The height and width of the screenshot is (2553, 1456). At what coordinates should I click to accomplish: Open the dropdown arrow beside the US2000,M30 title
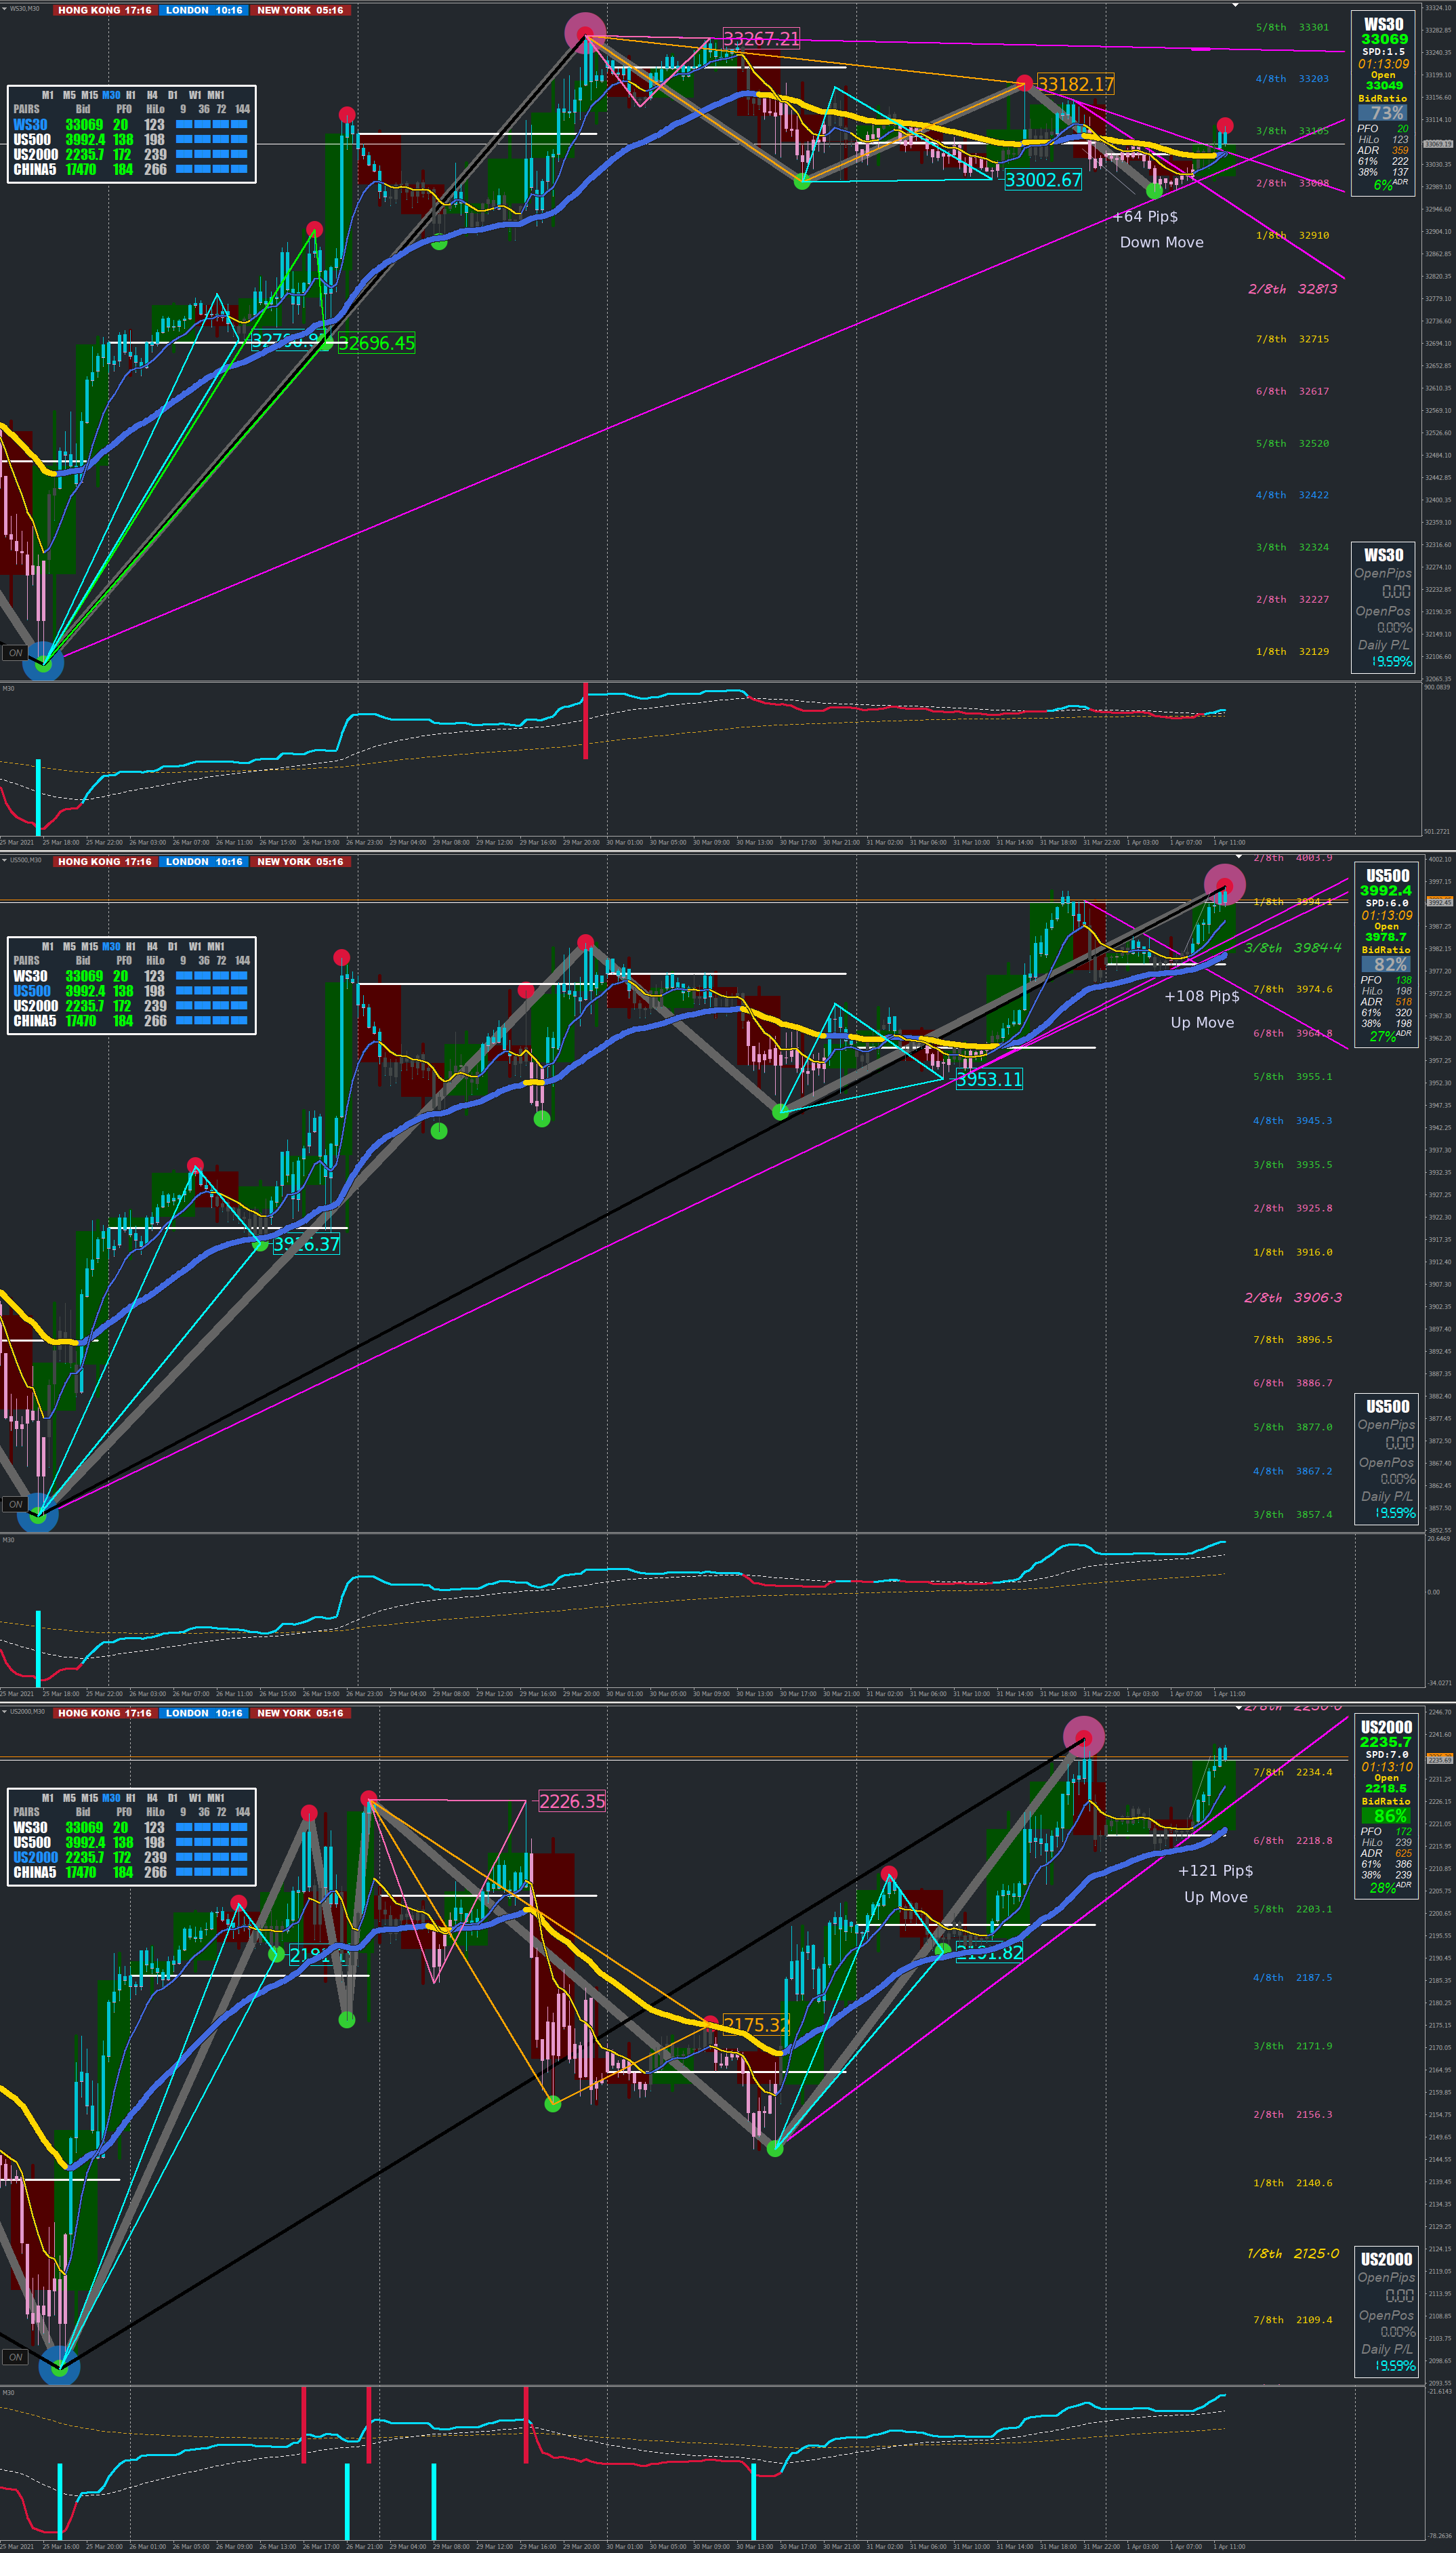pos(4,1712)
